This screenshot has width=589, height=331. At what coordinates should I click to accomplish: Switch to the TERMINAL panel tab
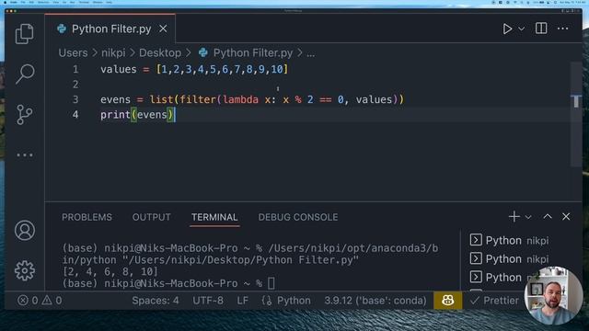click(214, 217)
